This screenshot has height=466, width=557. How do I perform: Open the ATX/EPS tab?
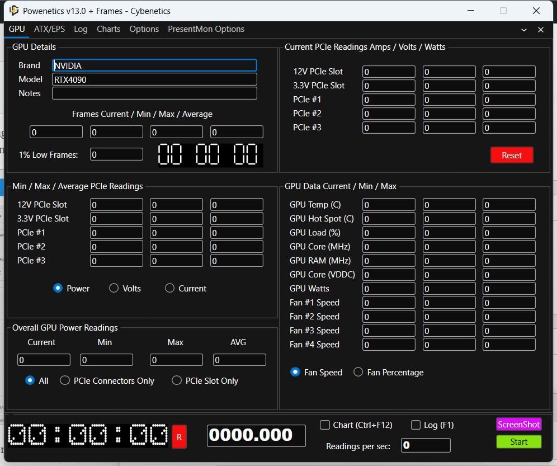tap(49, 29)
